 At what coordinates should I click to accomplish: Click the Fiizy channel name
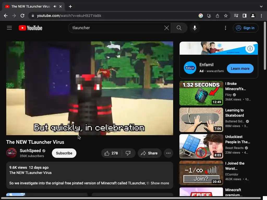228,95
